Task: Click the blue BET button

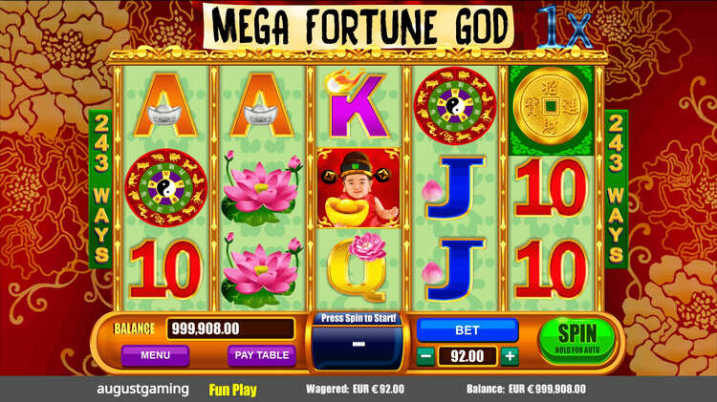Action: point(467,329)
